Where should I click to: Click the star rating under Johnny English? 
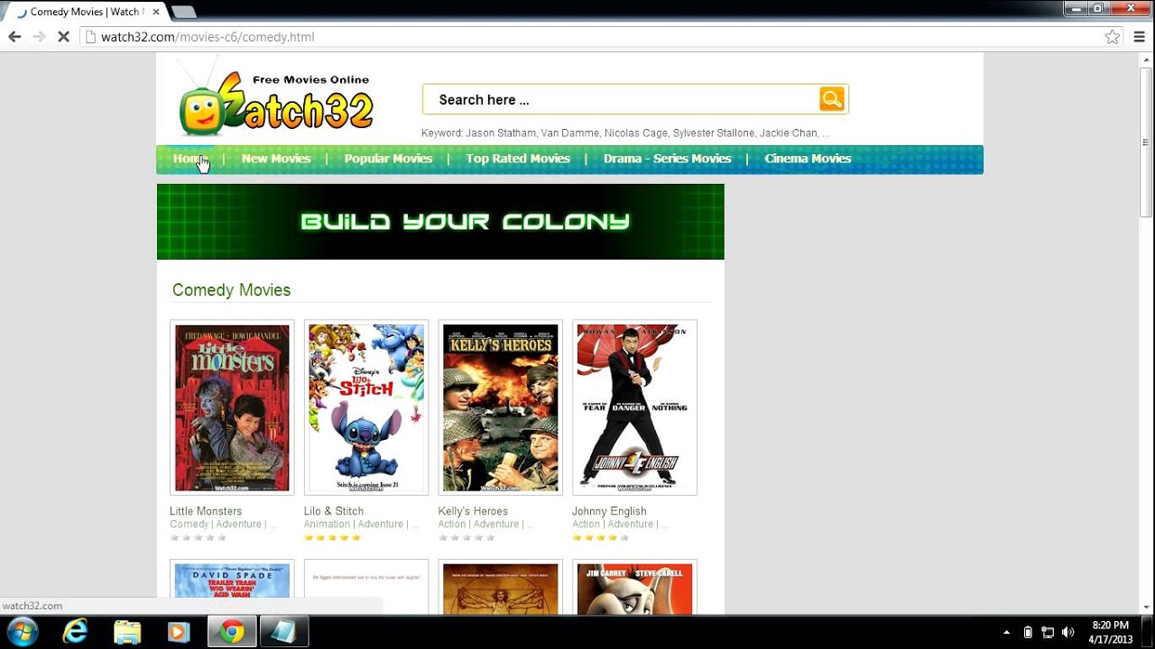tap(600, 537)
